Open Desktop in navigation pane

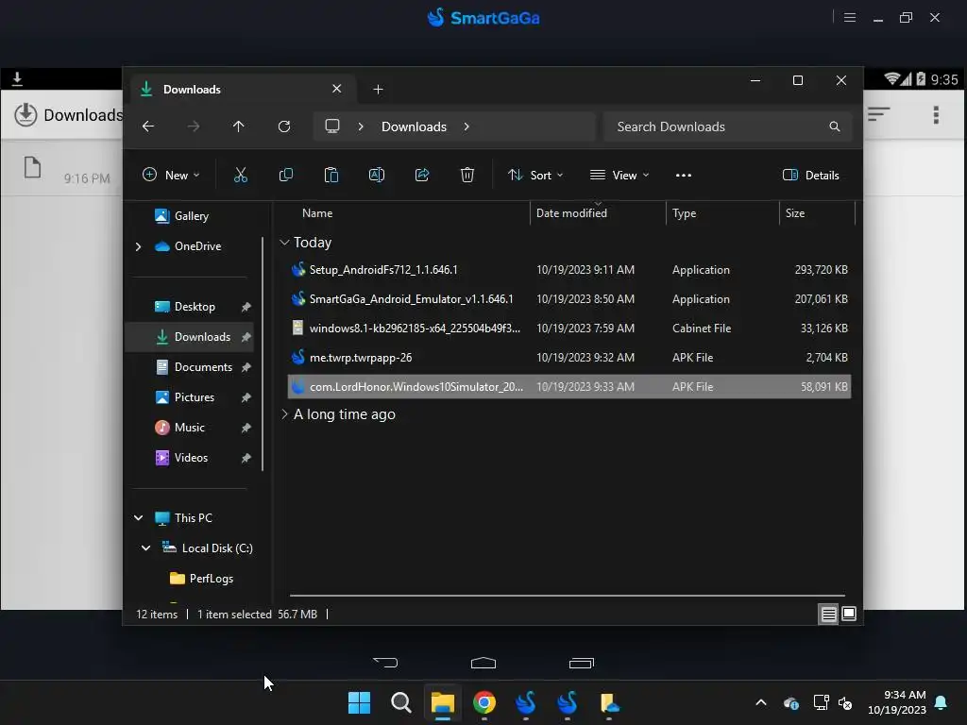185,307
